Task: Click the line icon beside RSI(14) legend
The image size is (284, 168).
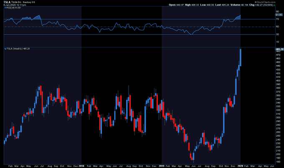Action: [x=5, y=8]
